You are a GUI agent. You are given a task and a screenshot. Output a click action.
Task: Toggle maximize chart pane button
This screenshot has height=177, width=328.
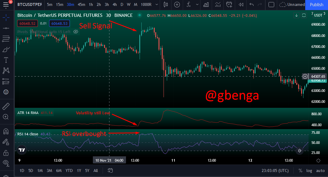tap(304, 15)
